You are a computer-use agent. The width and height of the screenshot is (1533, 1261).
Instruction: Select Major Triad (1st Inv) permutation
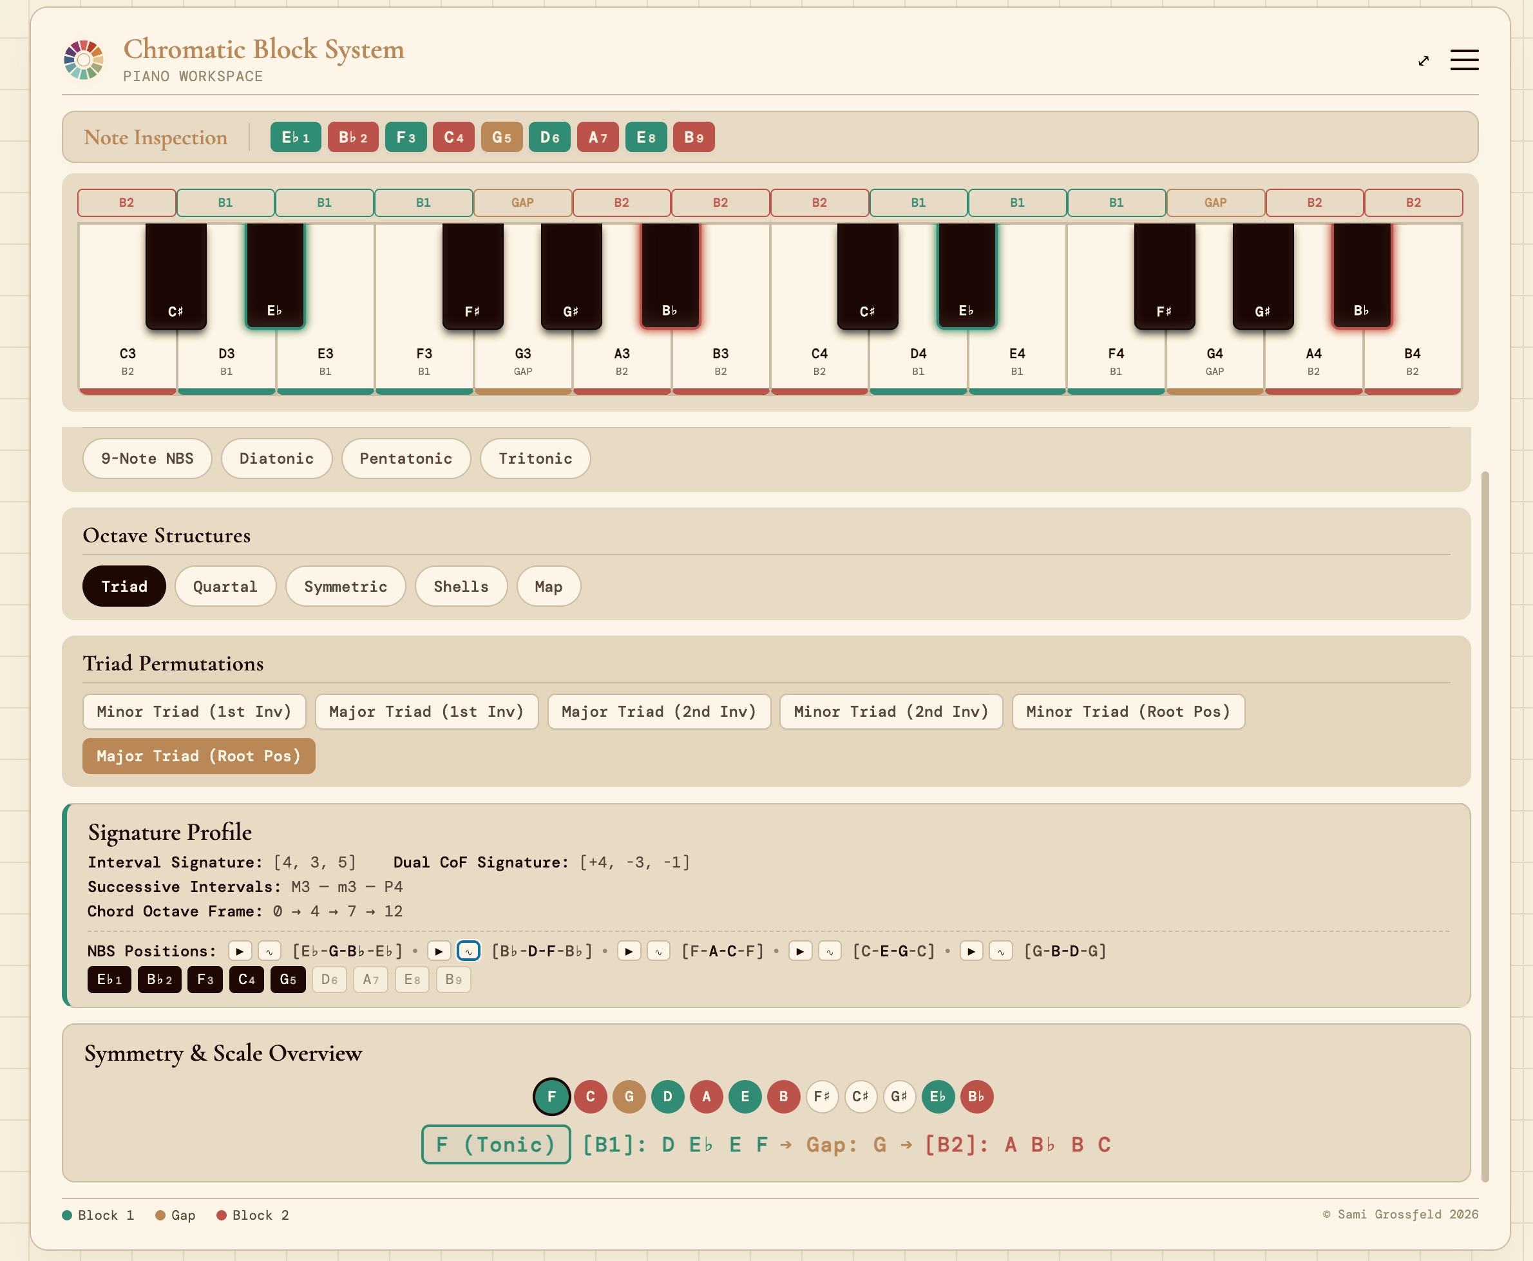426,712
